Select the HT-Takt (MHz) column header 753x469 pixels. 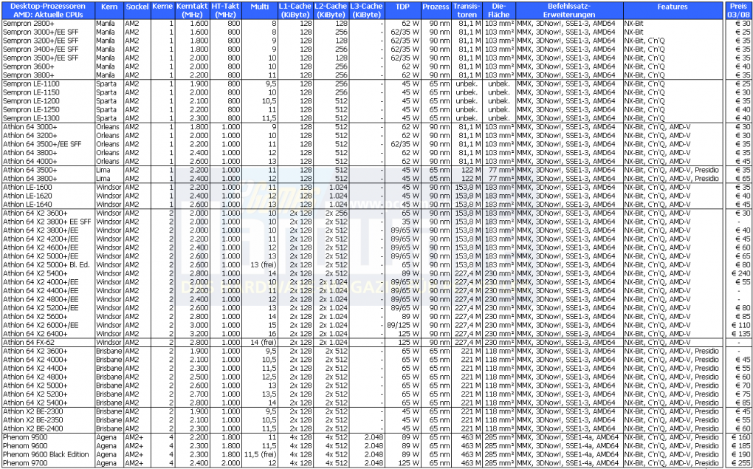pos(226,10)
